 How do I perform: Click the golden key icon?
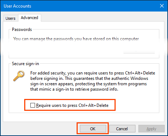[19, 76]
